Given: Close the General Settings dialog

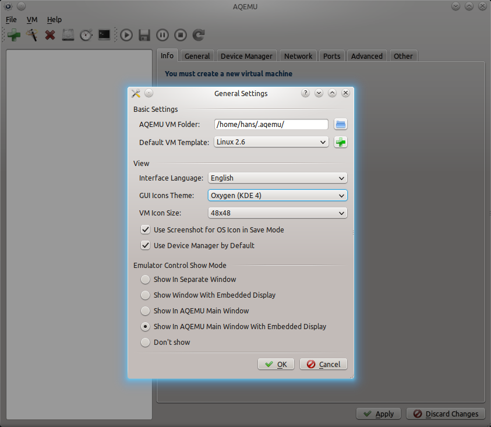Looking at the screenshot, I should pos(346,93).
